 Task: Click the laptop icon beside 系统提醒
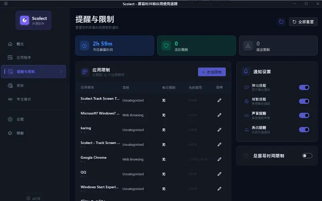[247, 129]
